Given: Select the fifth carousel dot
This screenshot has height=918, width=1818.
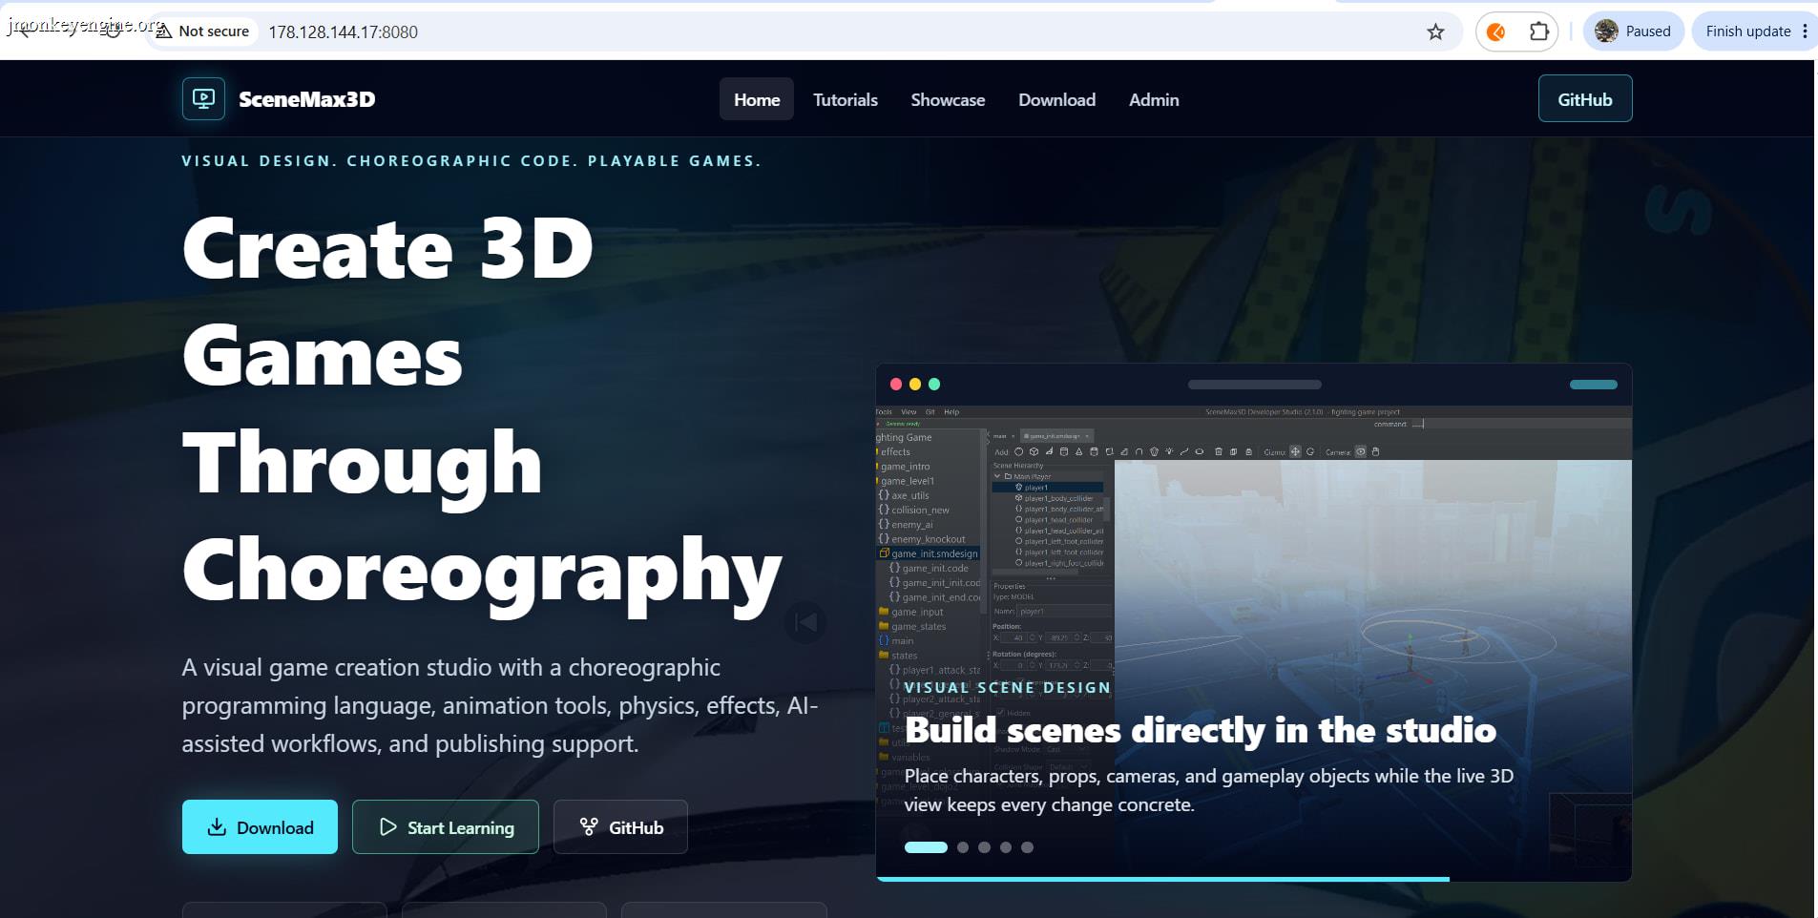Looking at the screenshot, I should (1027, 847).
